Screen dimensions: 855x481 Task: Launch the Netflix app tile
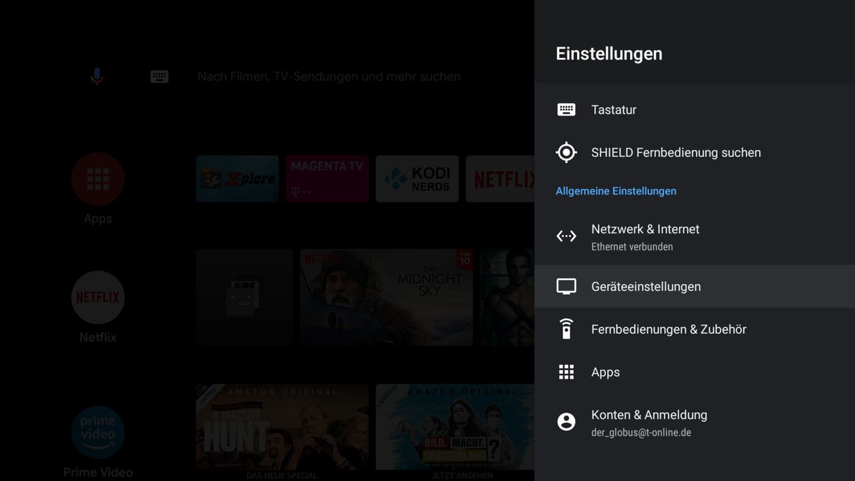500,179
